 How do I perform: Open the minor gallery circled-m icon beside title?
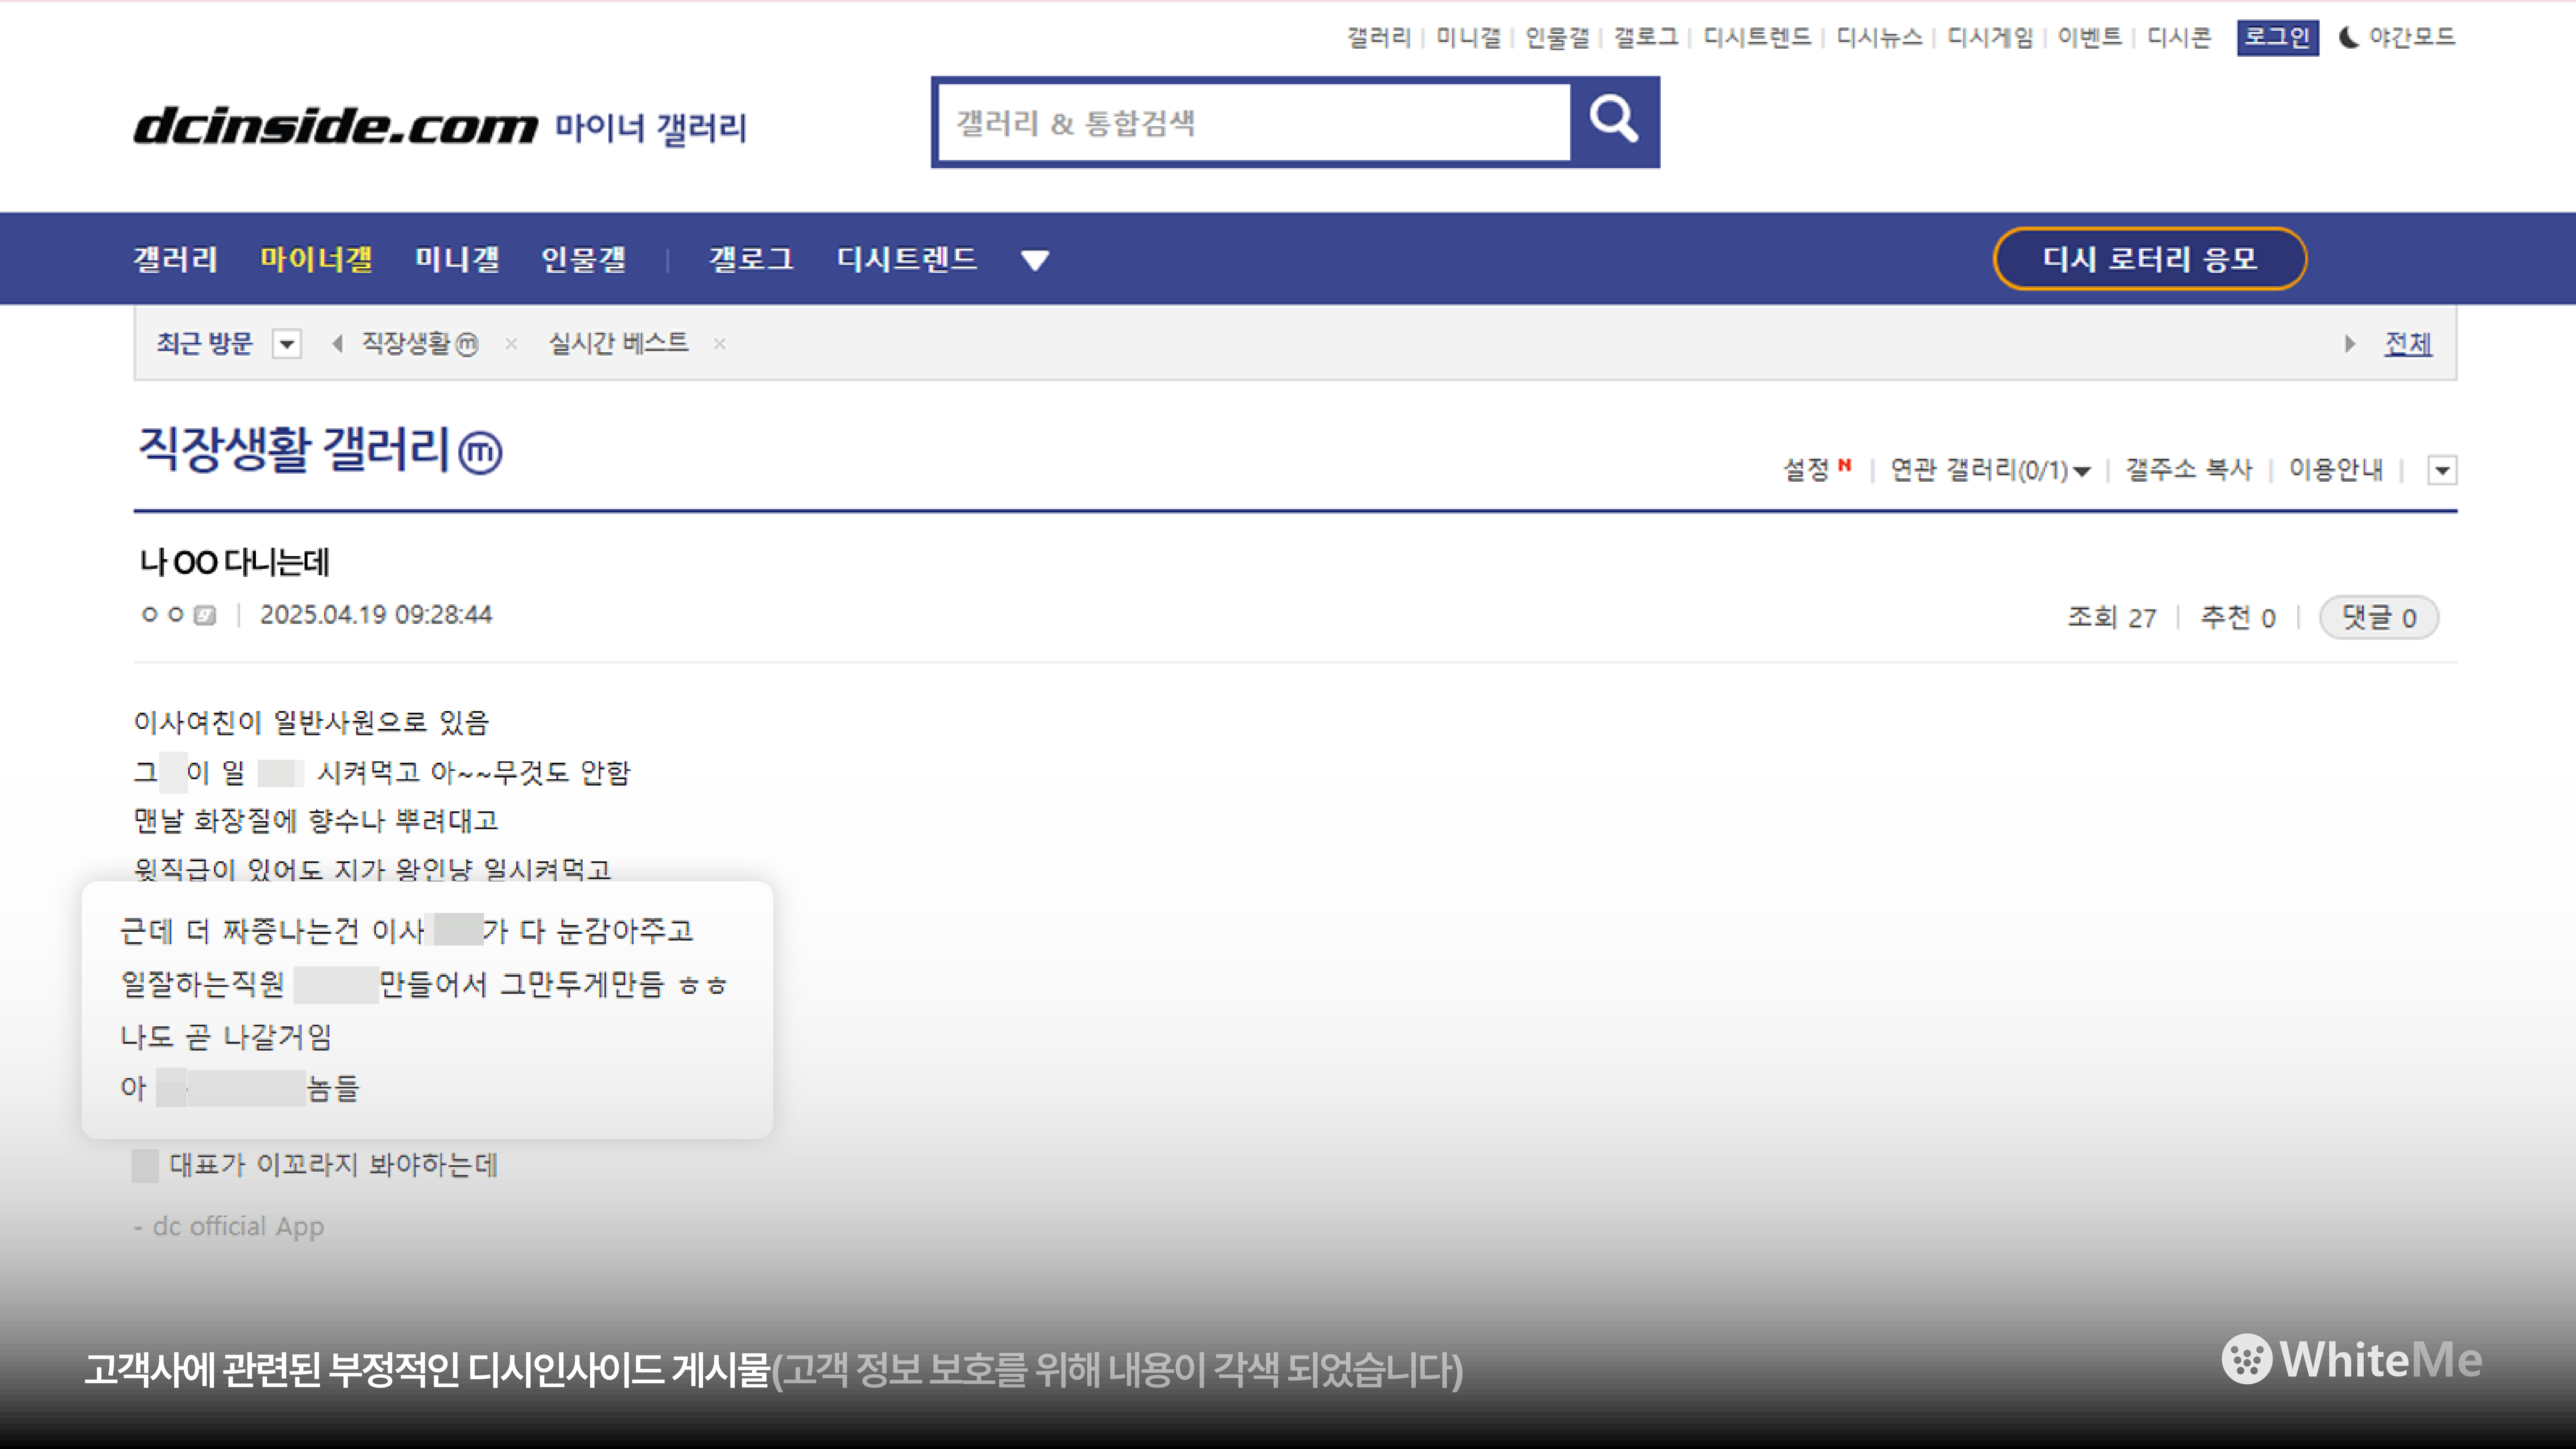click(x=480, y=453)
